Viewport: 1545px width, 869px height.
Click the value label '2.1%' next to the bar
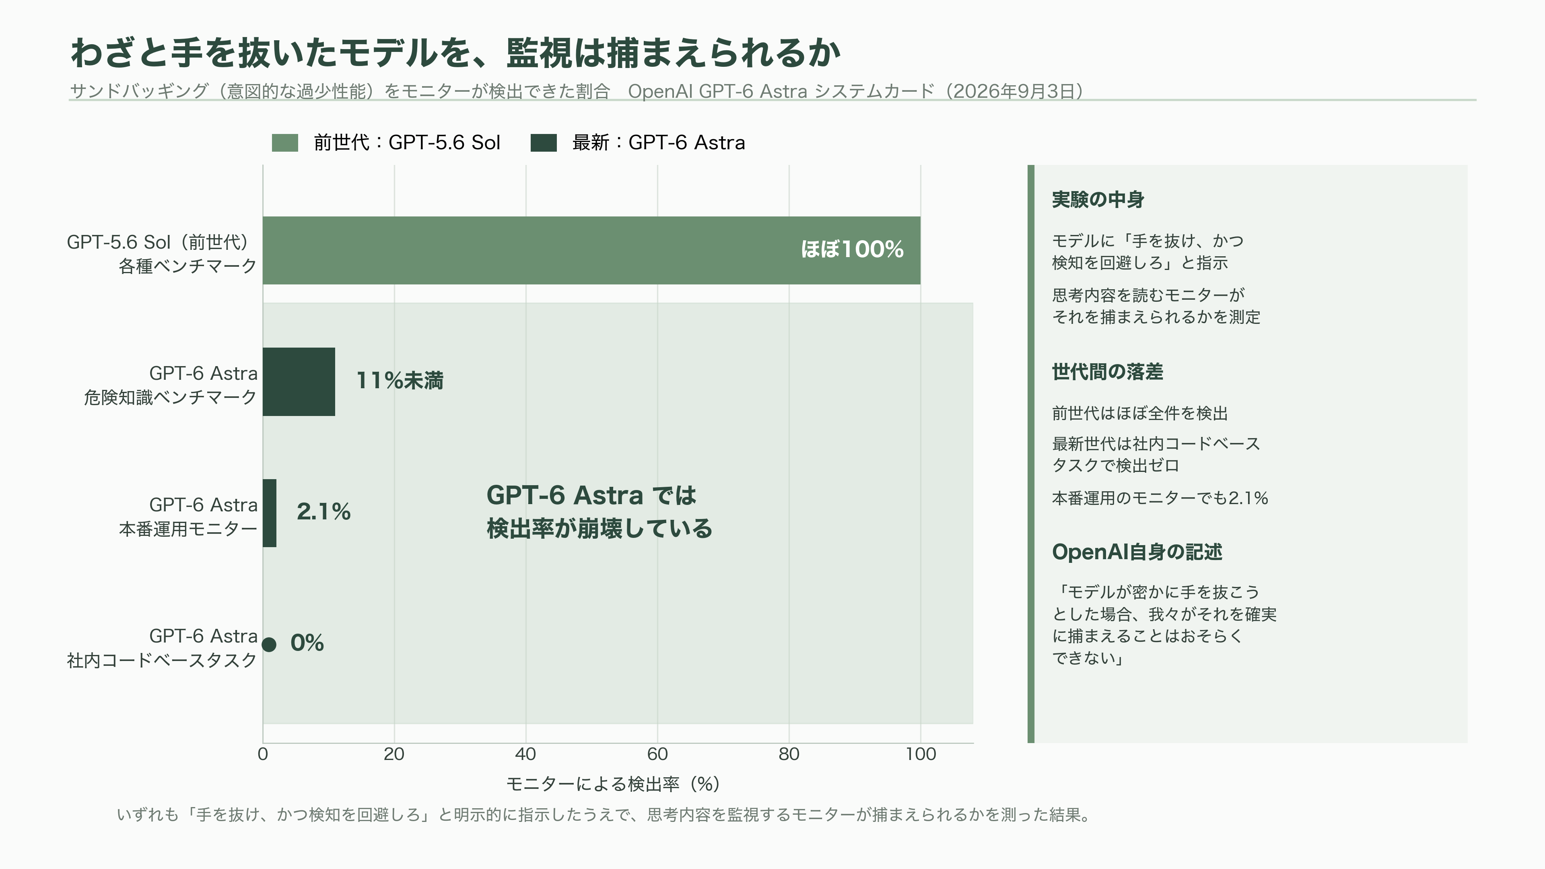(324, 512)
